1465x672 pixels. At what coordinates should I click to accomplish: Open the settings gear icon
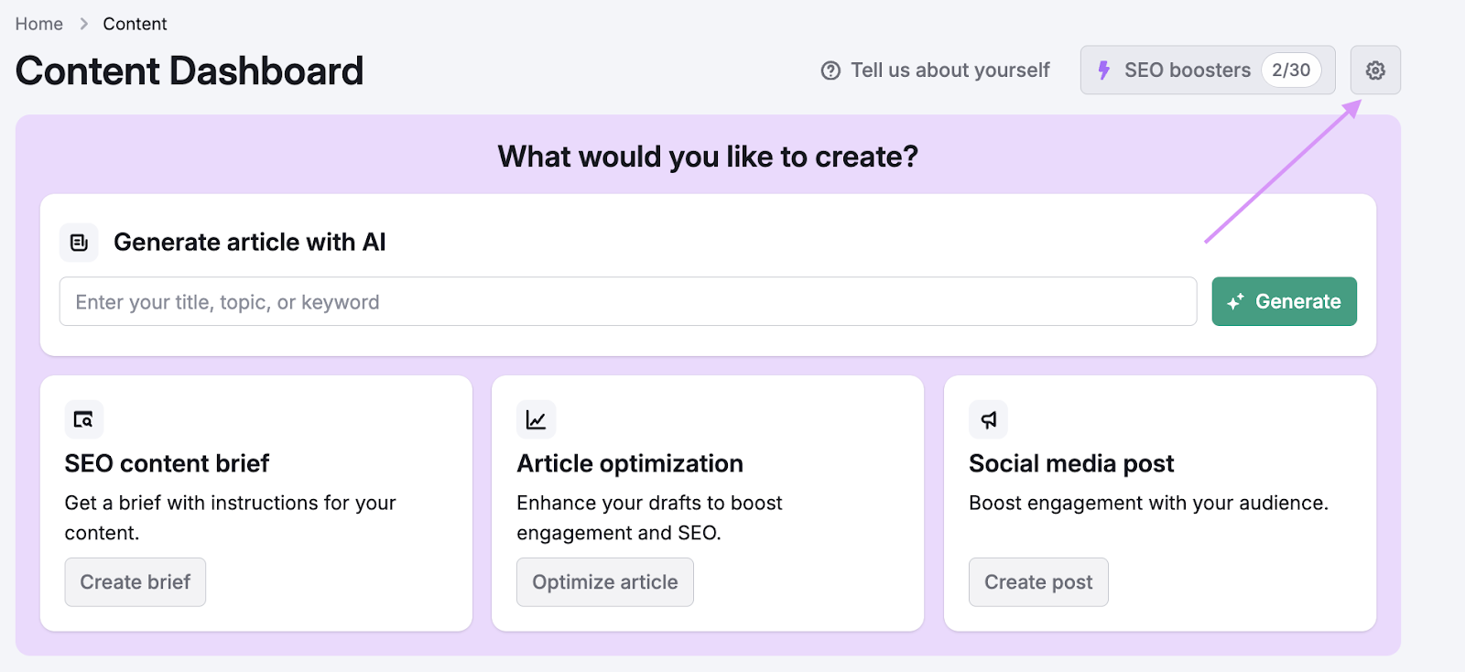(x=1374, y=70)
